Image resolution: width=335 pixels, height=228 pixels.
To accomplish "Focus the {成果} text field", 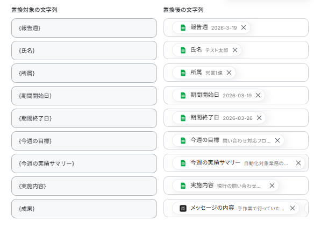I will coord(84,209).
